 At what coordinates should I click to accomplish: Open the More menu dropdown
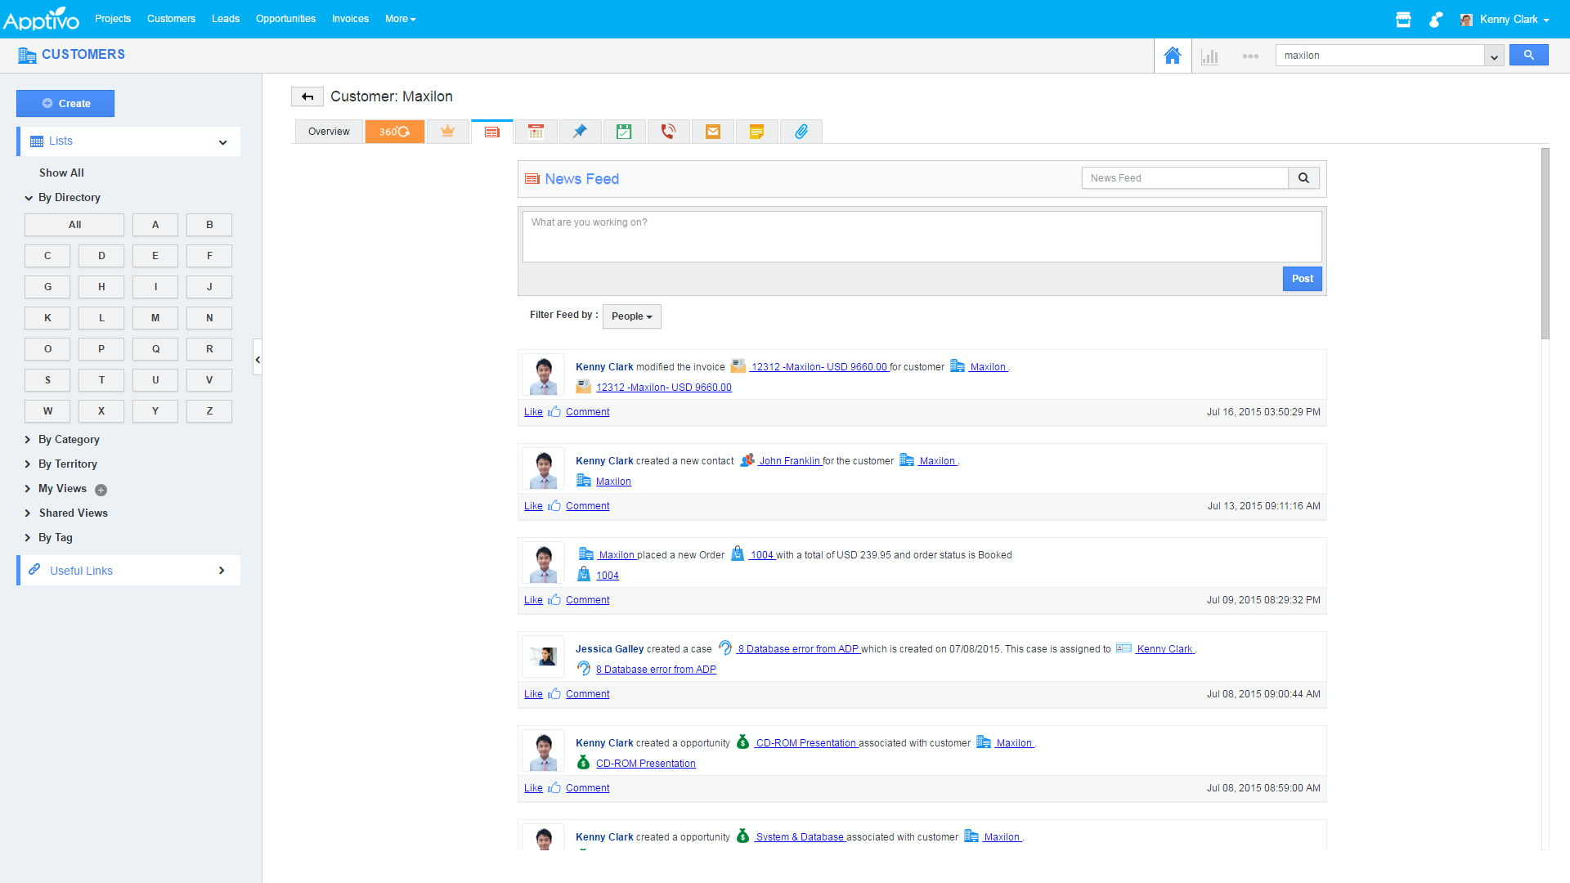400,19
